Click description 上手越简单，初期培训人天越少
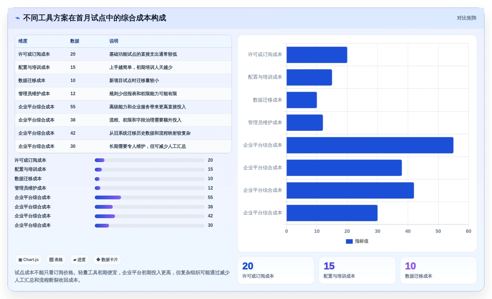Viewport: 492px width, 299px height. [141, 68]
